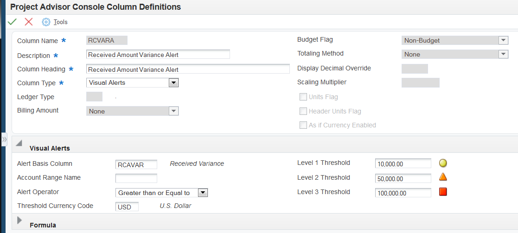Open the Budget Flag dropdown

[504, 40]
